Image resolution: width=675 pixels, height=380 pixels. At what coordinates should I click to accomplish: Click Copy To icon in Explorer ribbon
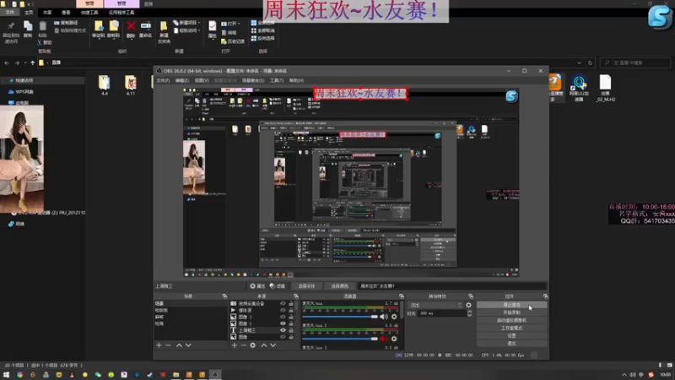click(x=114, y=26)
